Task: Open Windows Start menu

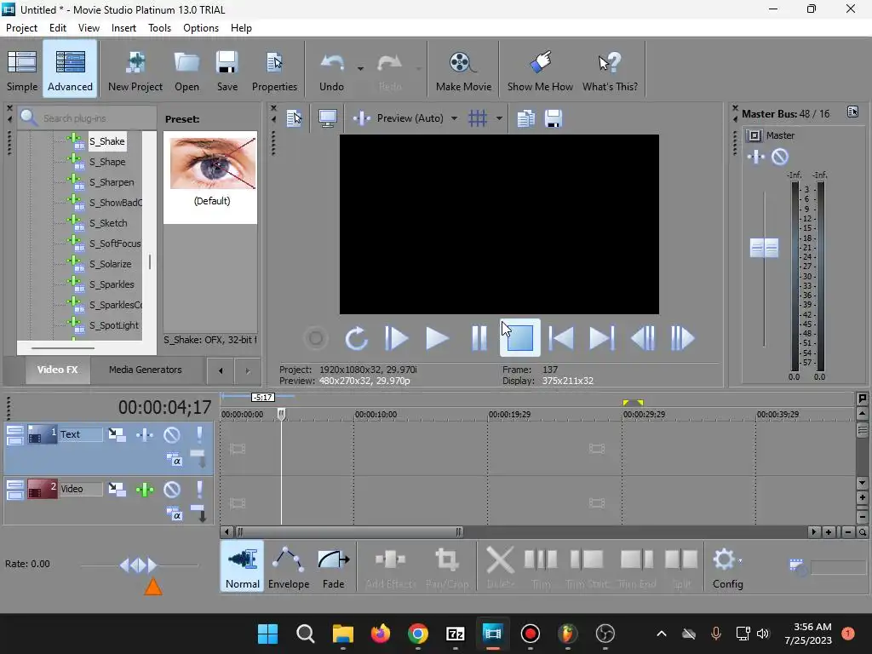Action: pos(267,634)
